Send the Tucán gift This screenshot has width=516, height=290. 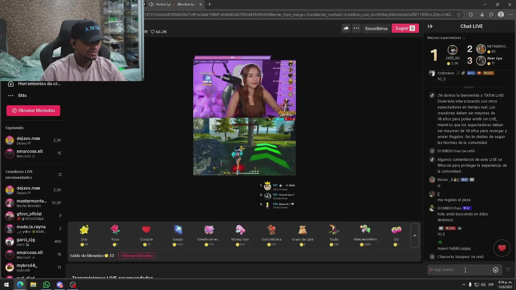coord(334,235)
